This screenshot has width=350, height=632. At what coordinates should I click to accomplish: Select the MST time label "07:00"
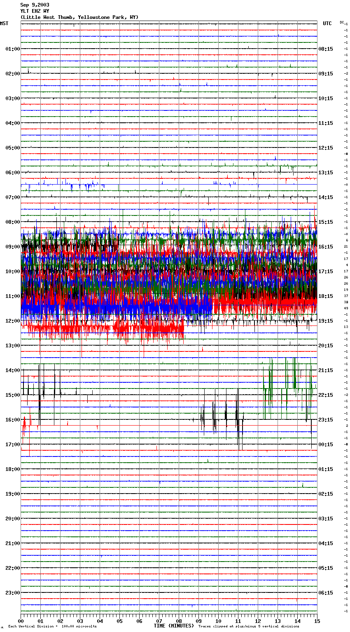coord(13,197)
